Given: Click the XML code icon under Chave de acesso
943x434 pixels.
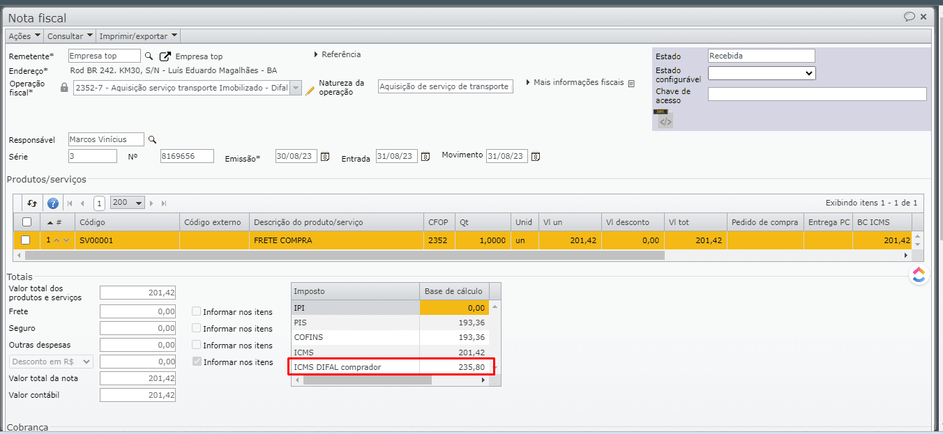Looking at the screenshot, I should [x=665, y=121].
